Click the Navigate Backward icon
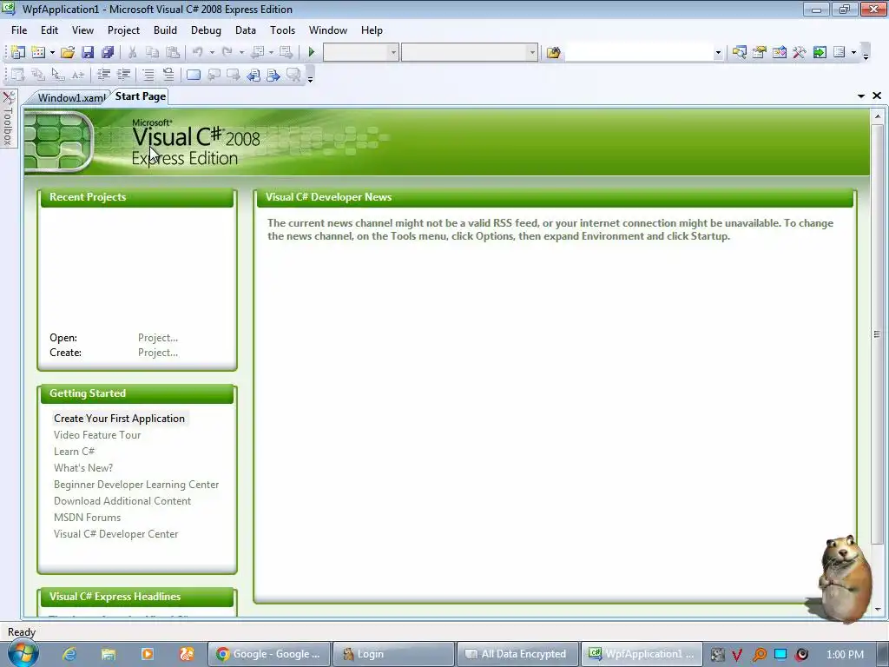The width and height of the screenshot is (889, 667). point(257,52)
